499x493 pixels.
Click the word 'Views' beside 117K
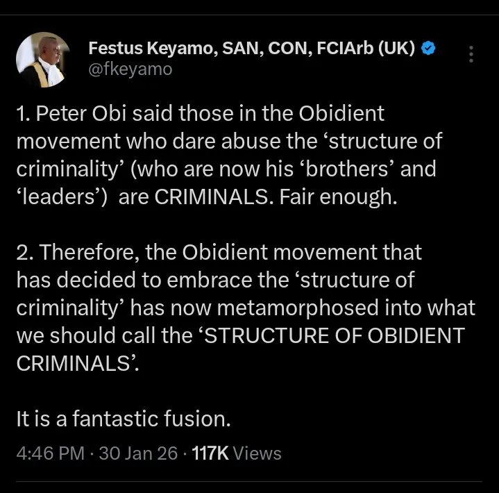coord(257,453)
